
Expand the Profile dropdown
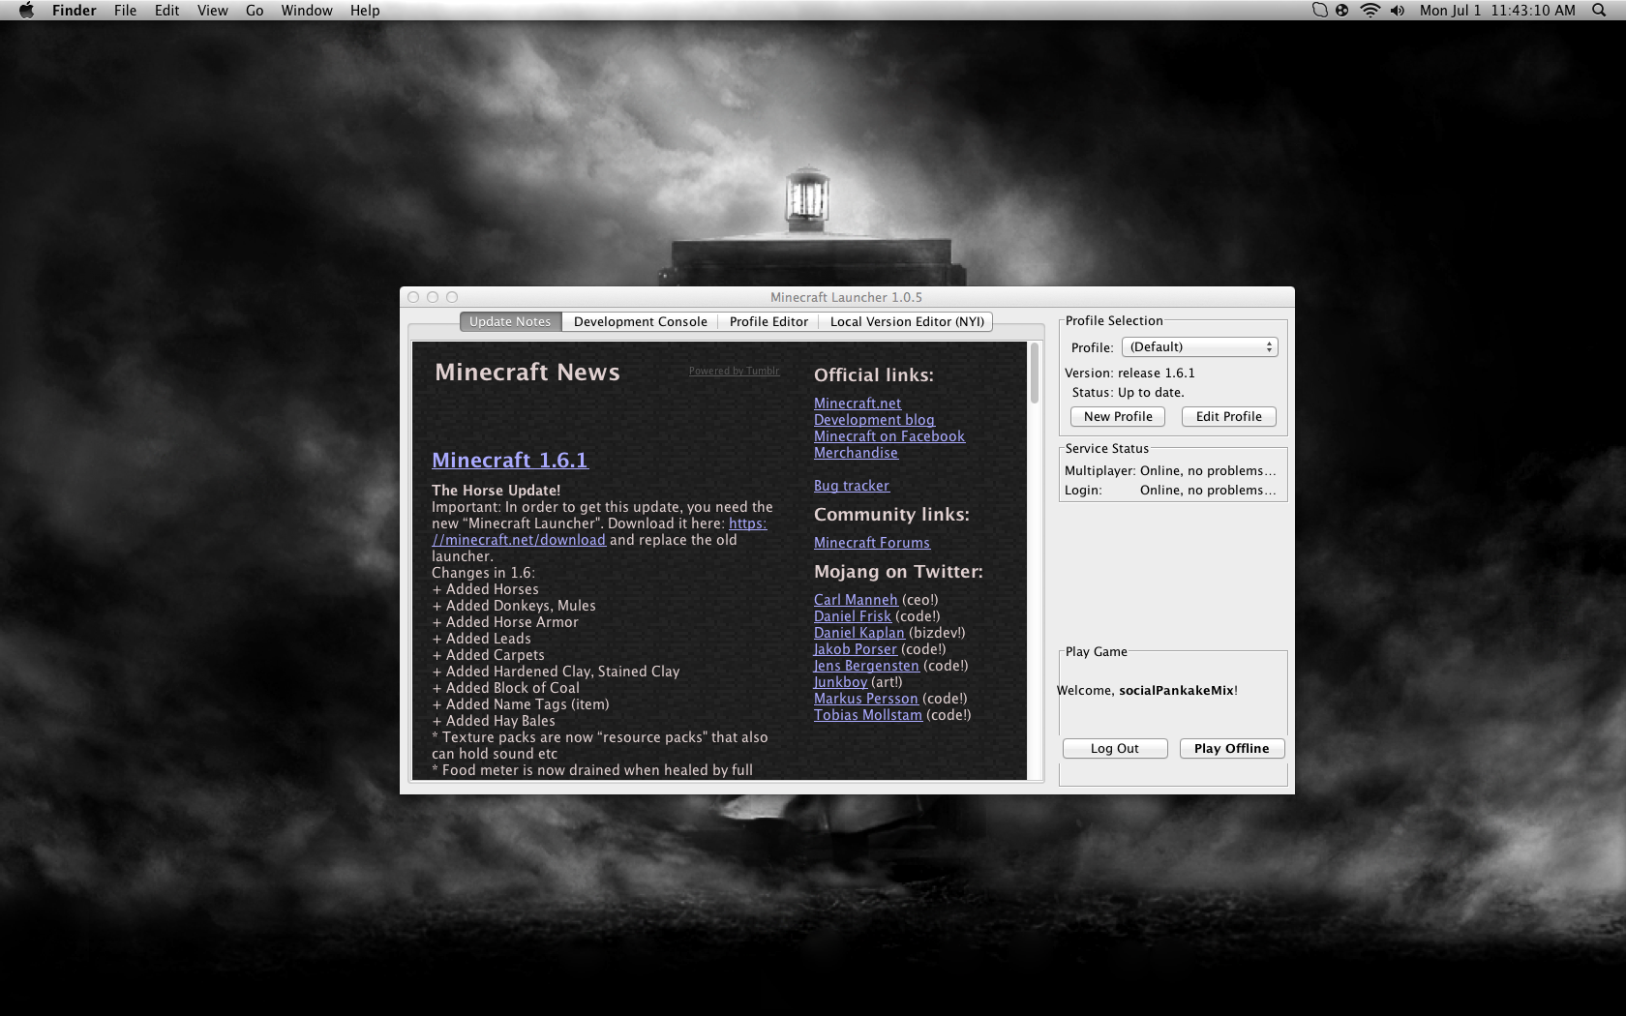point(1199,347)
